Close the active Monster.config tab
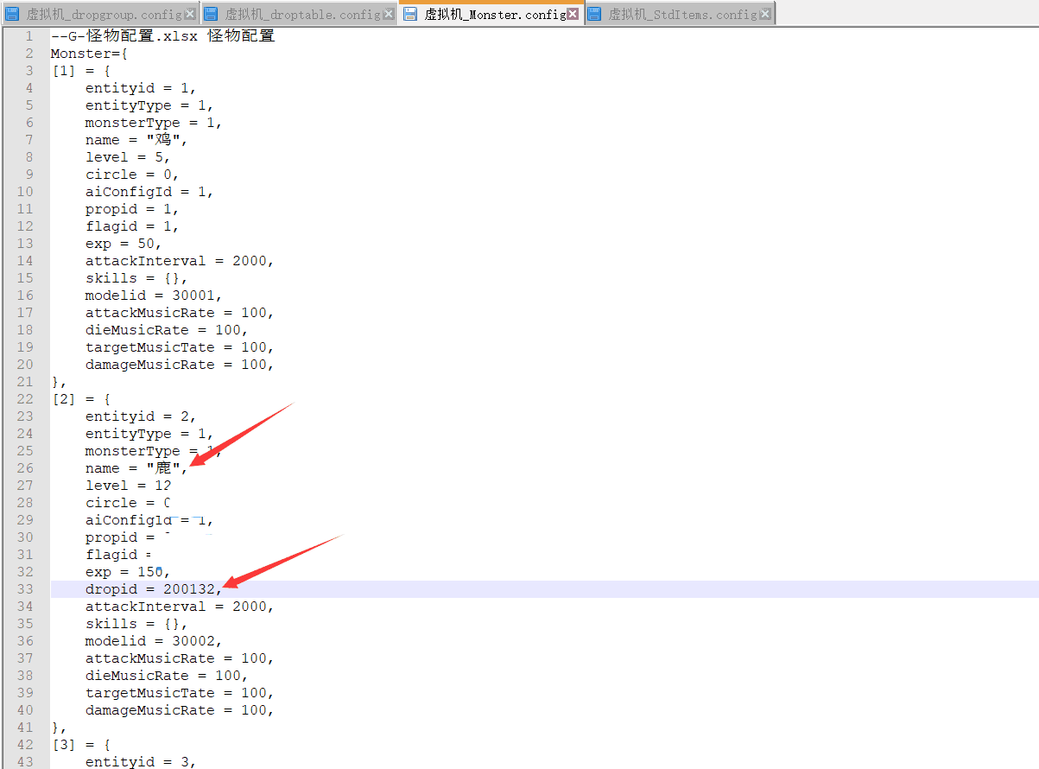Screen dimensions: 1039x769 pos(573,14)
